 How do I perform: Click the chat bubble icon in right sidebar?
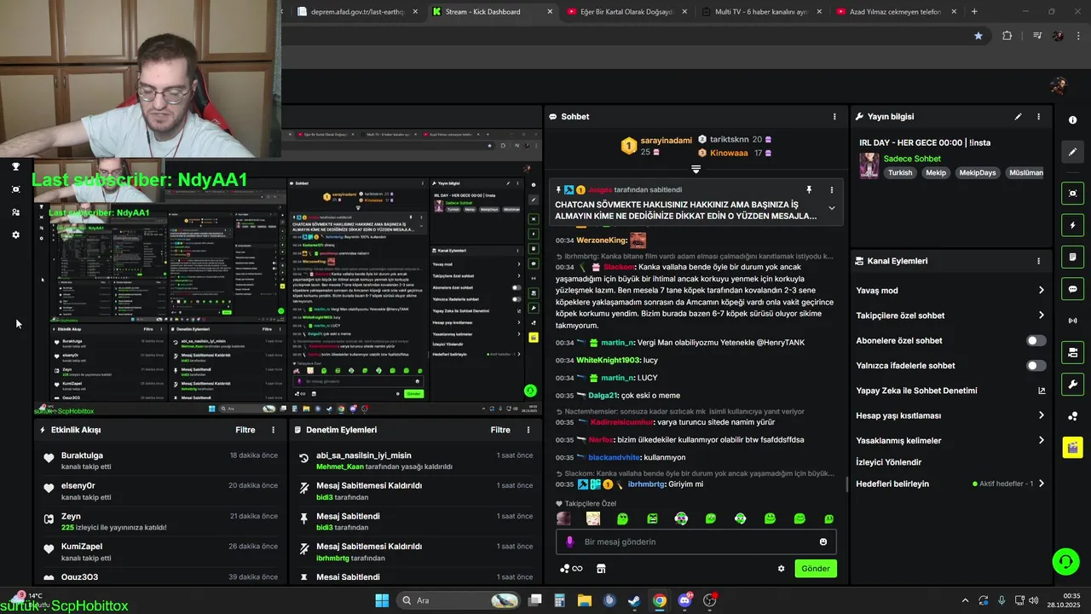1073,289
